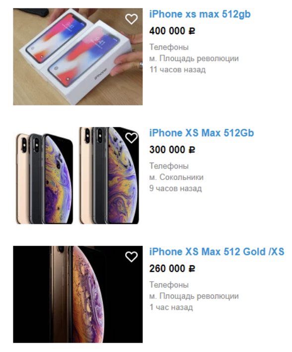Click '11 часов назад' timestamp
Viewport: 292px width, 352px height.
(178, 69)
